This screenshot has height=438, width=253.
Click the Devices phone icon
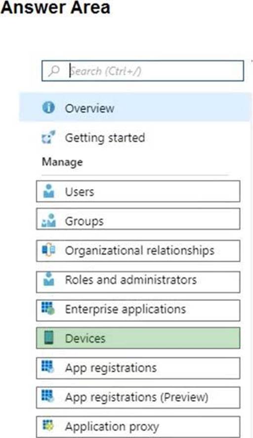coord(48,338)
